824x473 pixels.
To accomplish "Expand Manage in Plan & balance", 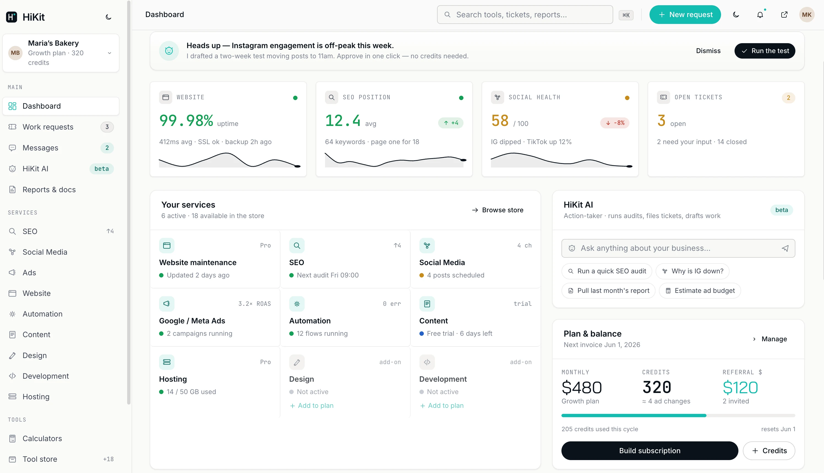I will (x=770, y=339).
